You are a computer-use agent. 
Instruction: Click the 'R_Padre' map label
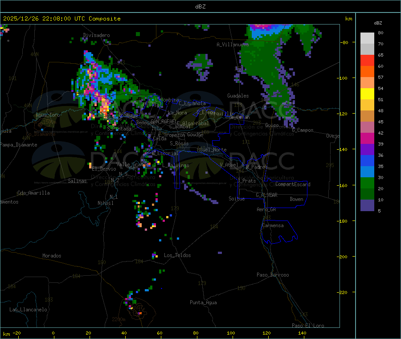[255, 167]
